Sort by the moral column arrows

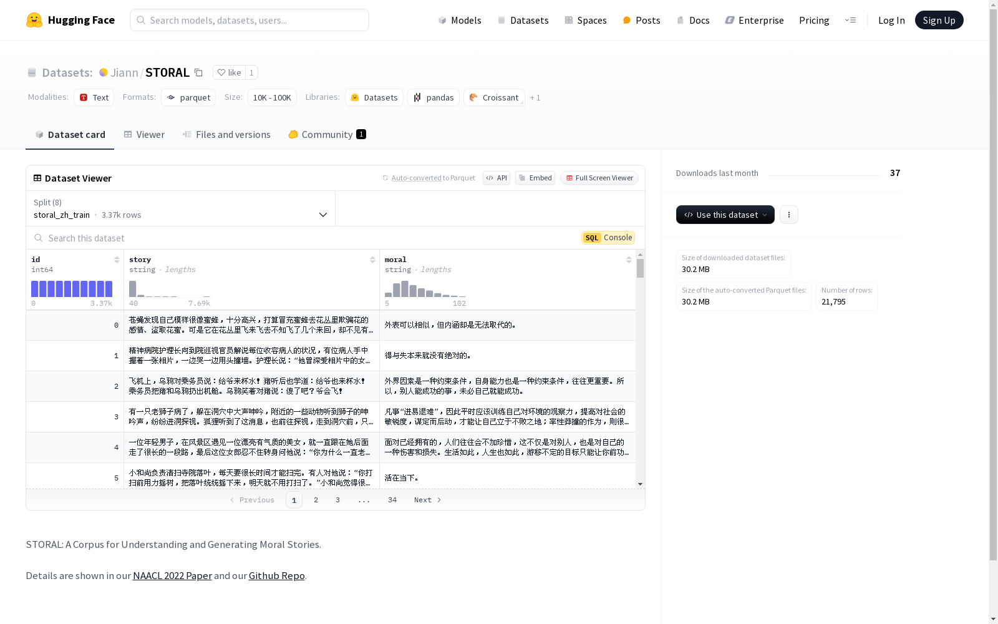point(629,260)
